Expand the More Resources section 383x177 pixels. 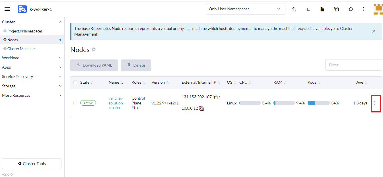[x=60, y=95]
